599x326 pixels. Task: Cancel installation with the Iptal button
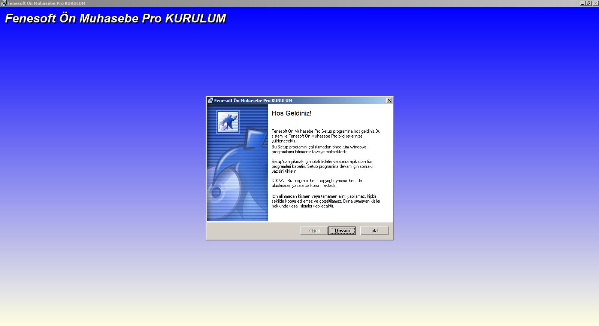[374, 231]
